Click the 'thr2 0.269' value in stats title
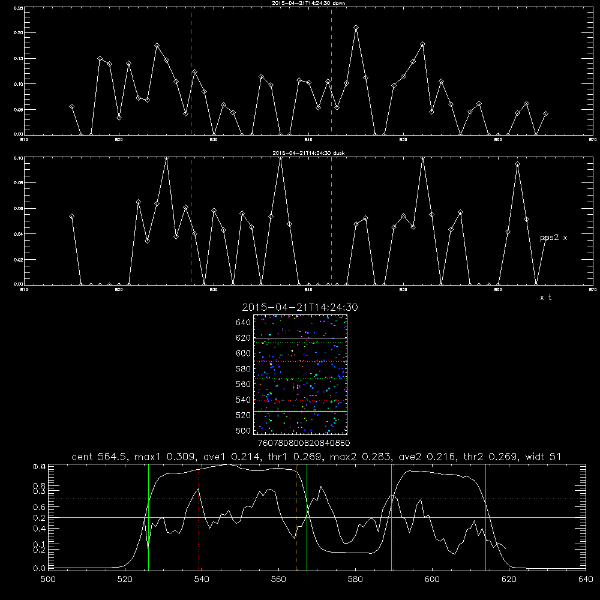Image resolution: width=600 pixels, height=600 pixels. point(491,457)
